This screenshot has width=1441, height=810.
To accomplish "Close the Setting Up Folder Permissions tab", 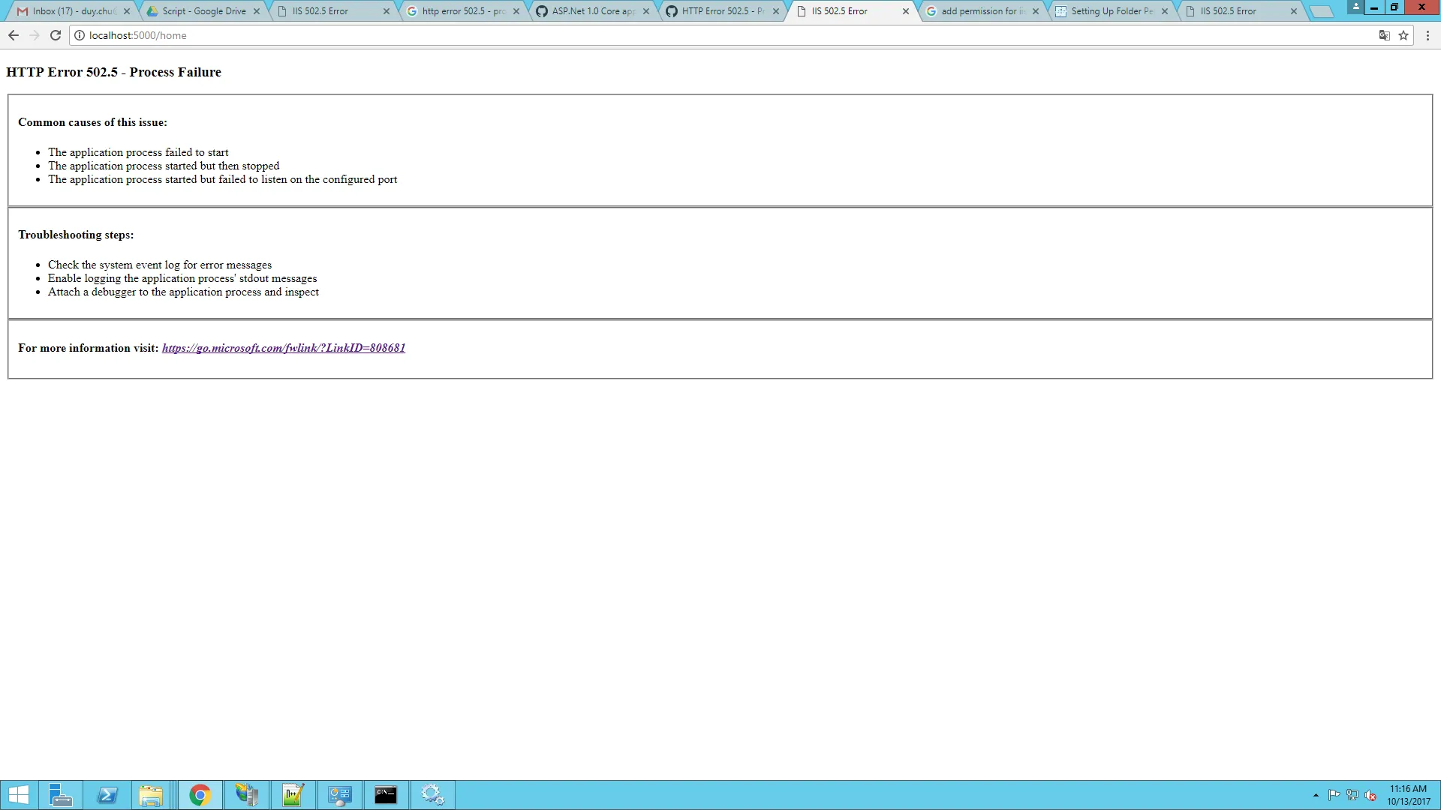I will click(x=1165, y=11).
